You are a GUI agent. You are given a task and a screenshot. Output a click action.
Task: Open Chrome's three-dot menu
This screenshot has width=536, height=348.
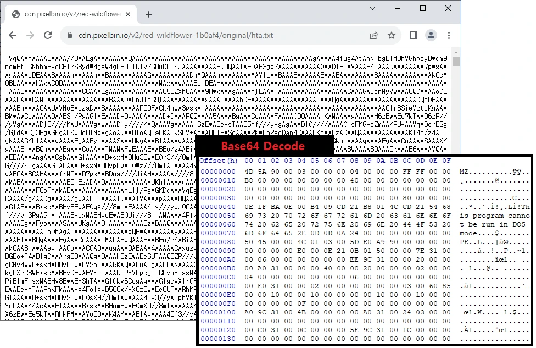tap(449, 35)
